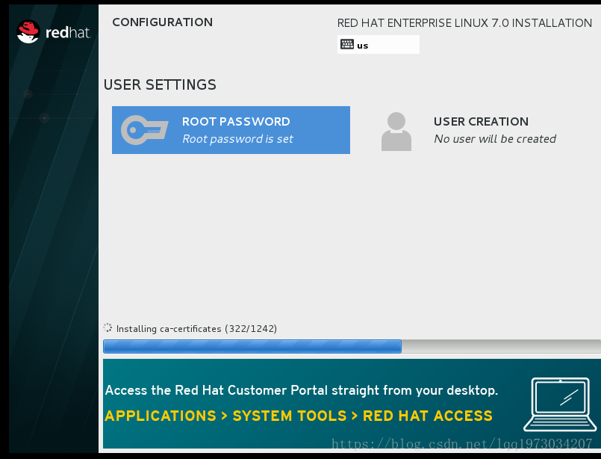Click the spinning progress indicator icon
Image resolution: width=601 pixels, height=459 pixels.
tap(108, 328)
